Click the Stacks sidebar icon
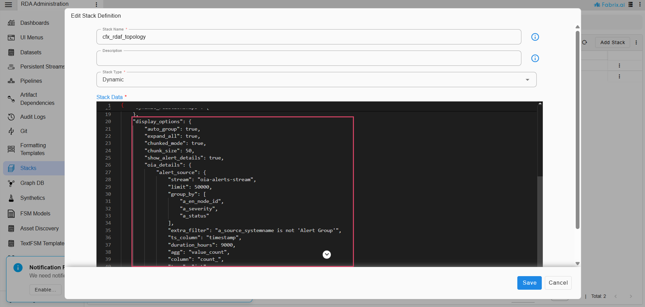This screenshot has height=307, width=645. pyautogui.click(x=11, y=168)
